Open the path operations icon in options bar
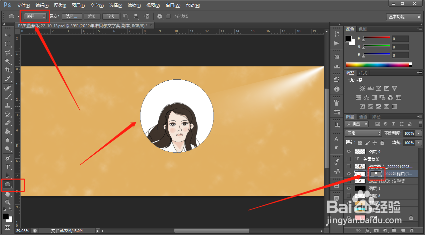 (x=126, y=16)
